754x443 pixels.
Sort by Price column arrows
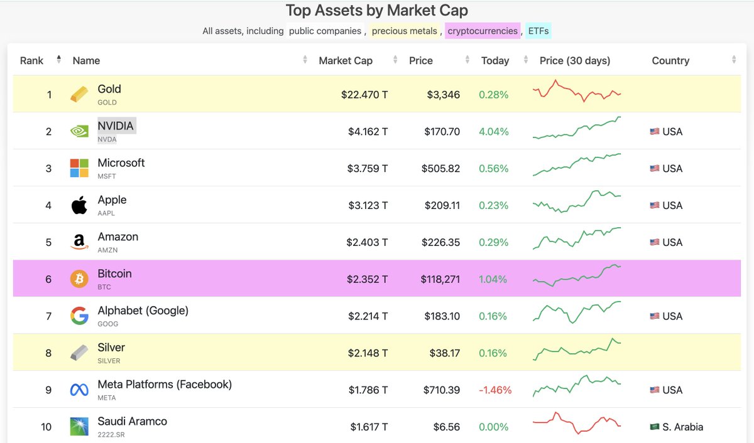(467, 60)
